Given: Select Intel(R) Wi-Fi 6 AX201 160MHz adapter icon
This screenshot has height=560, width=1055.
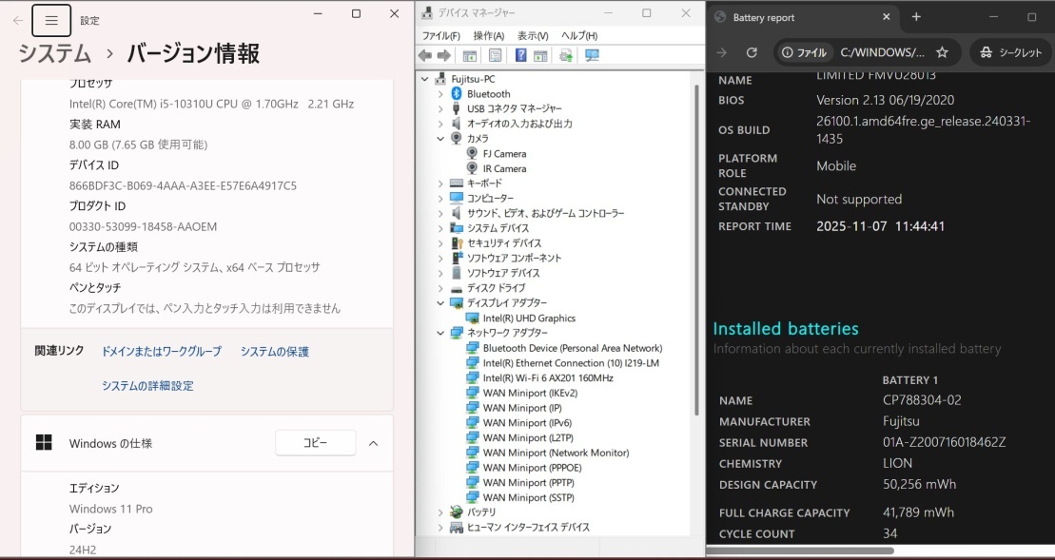Looking at the screenshot, I should point(473,377).
